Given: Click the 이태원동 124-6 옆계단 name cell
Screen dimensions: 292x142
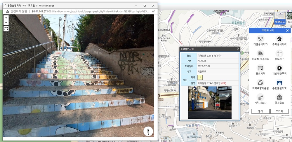Looking at the screenshot, I should (218, 56).
